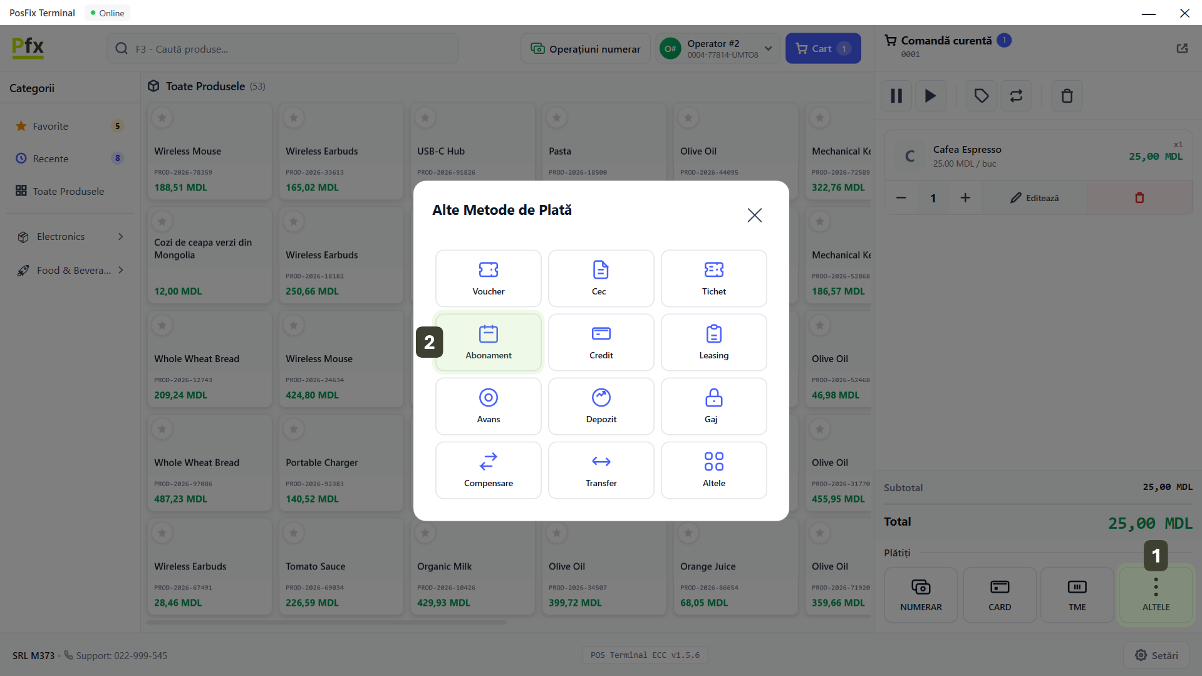Click the product search field
The image size is (1202, 676).
click(283, 49)
